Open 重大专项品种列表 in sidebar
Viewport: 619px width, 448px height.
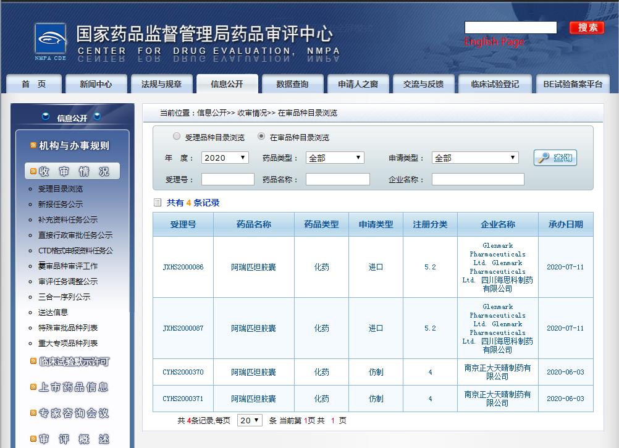point(68,343)
